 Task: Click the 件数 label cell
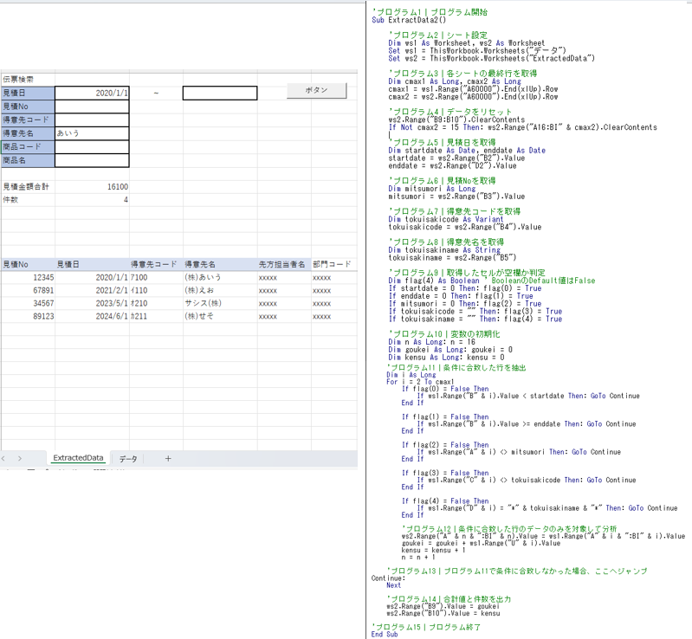[x=28, y=200]
